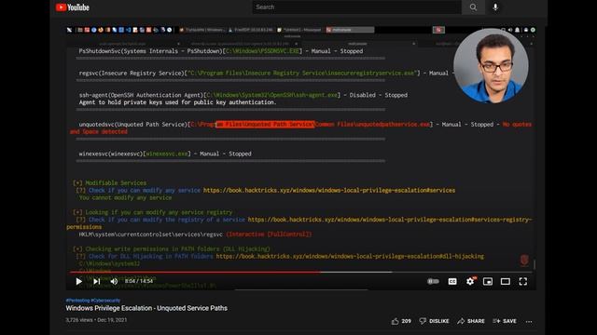Turn on closed captions
The image size is (597, 335).
[x=452, y=281]
